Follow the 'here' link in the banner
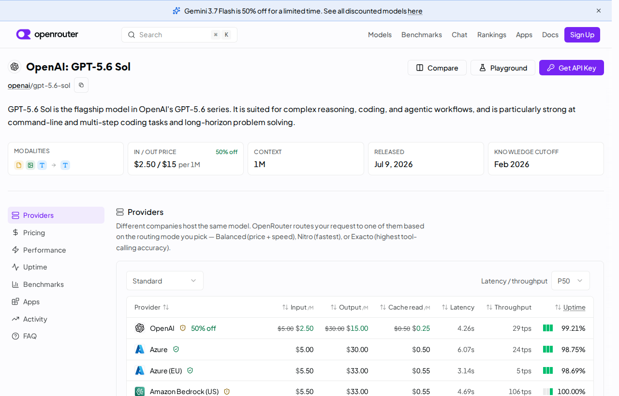Viewport: 619px width, 396px height. tap(415, 11)
